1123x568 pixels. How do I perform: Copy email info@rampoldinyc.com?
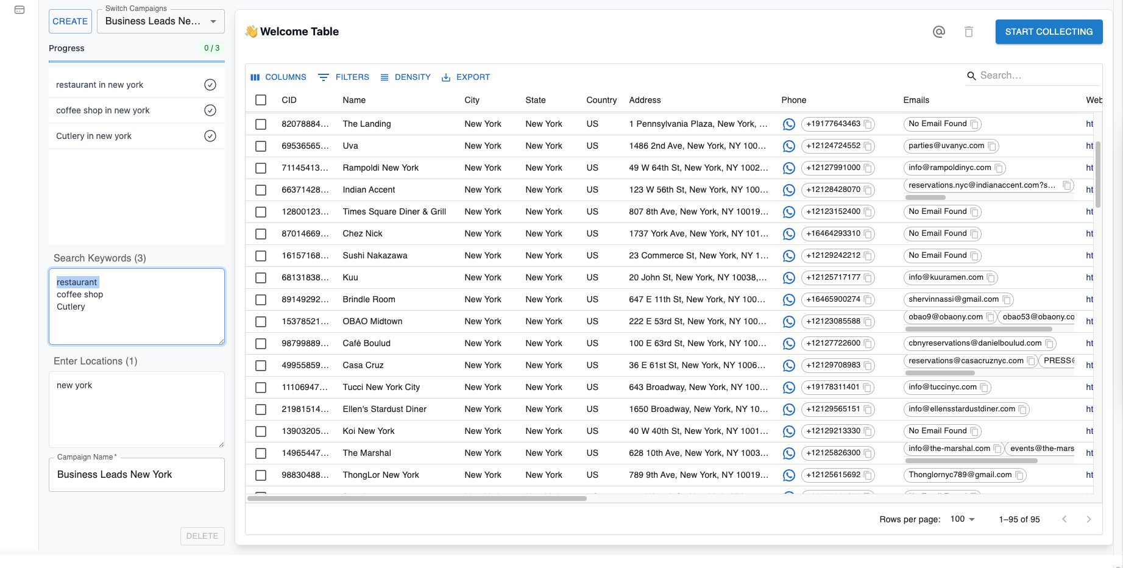pos(999,168)
